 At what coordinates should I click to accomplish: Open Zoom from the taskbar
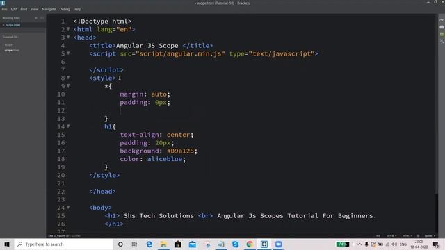[278, 244]
